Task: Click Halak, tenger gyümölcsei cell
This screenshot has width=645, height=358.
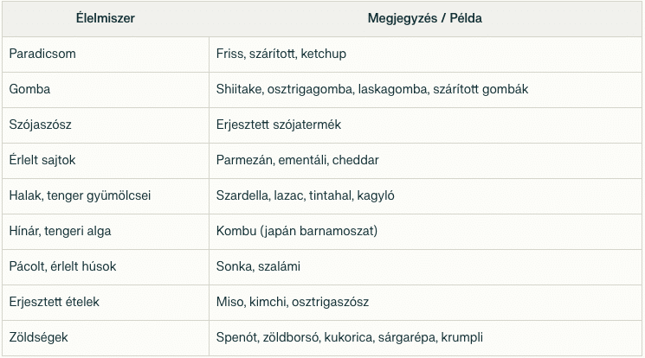Action: click(x=106, y=196)
